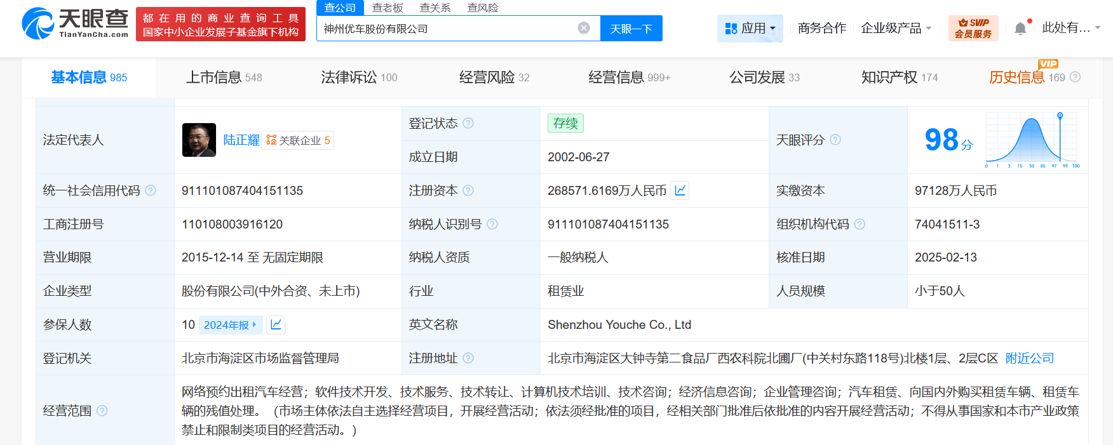The width and height of the screenshot is (1113, 445).
Task: Click help icon beside 登记状态
Action: pos(468,123)
